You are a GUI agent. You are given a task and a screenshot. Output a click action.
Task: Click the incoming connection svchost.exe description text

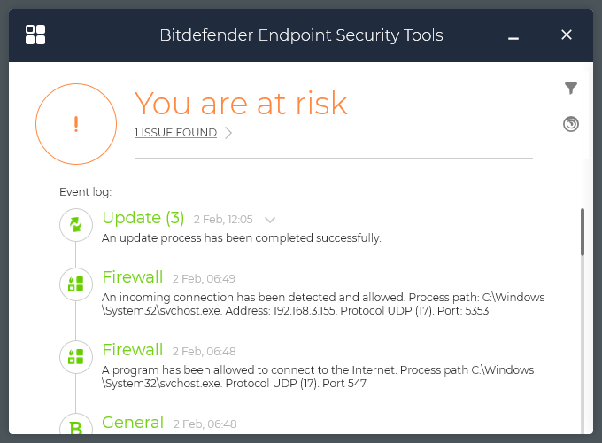click(323, 304)
